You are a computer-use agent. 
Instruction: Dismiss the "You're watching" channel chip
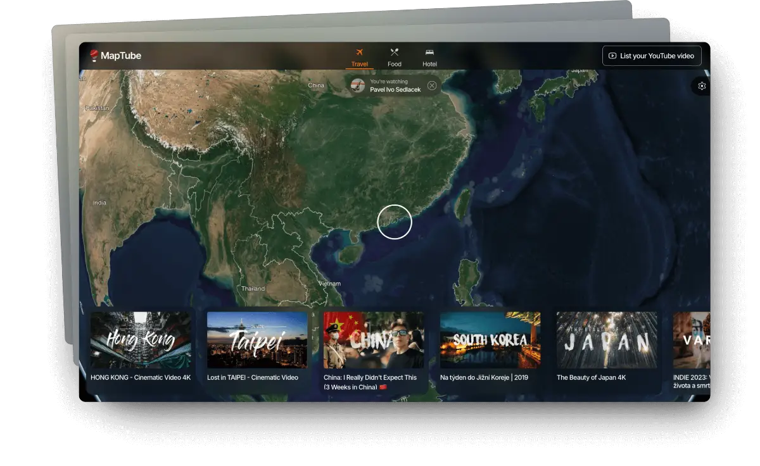(432, 85)
